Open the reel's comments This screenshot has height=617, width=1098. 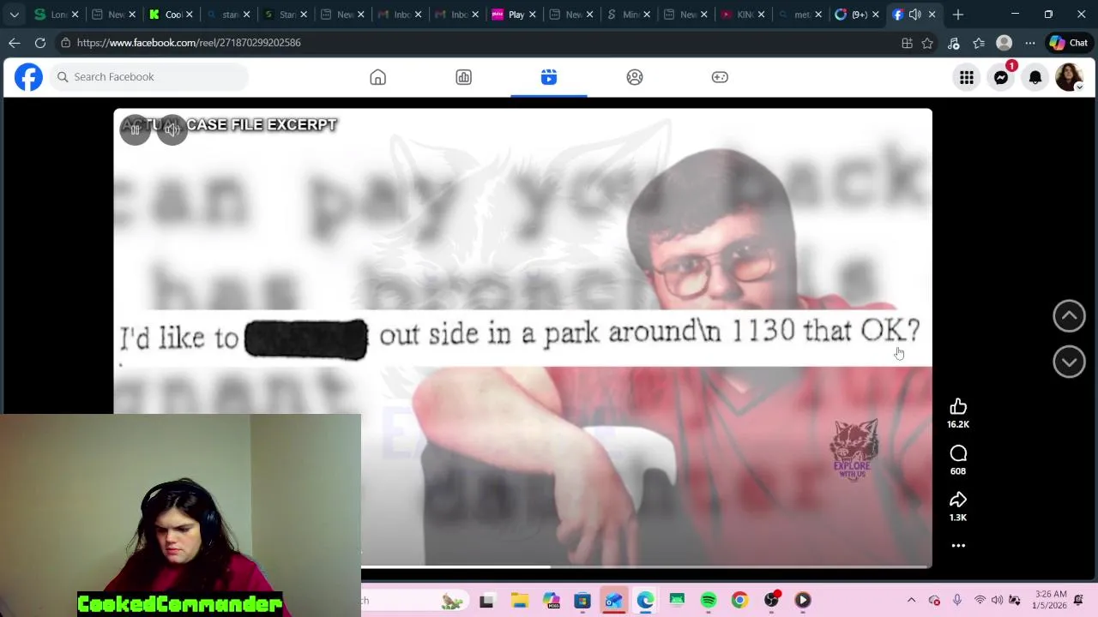tap(958, 453)
